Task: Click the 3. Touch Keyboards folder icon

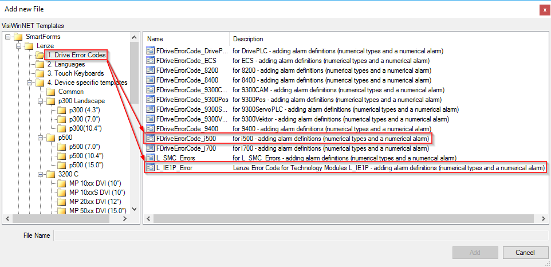Action: pos(40,73)
